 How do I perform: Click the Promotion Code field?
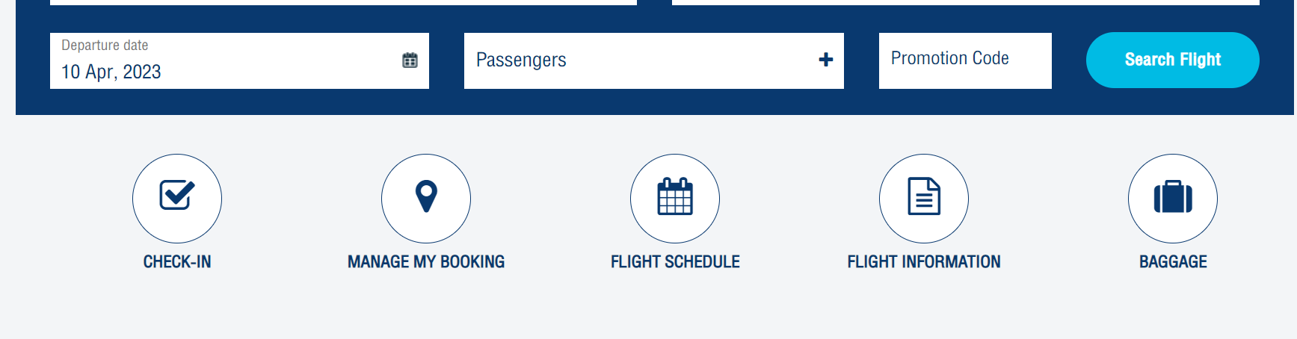pos(965,60)
